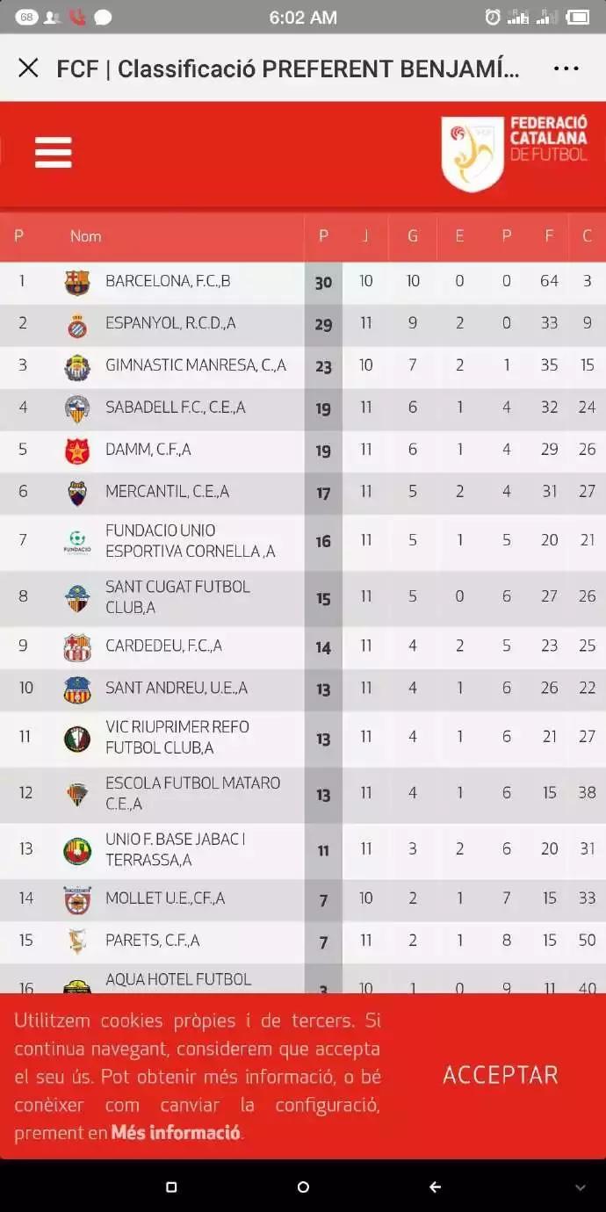Tap the Sant Andreu U.E. crest
This screenshot has height=1212, width=606.
click(x=77, y=689)
